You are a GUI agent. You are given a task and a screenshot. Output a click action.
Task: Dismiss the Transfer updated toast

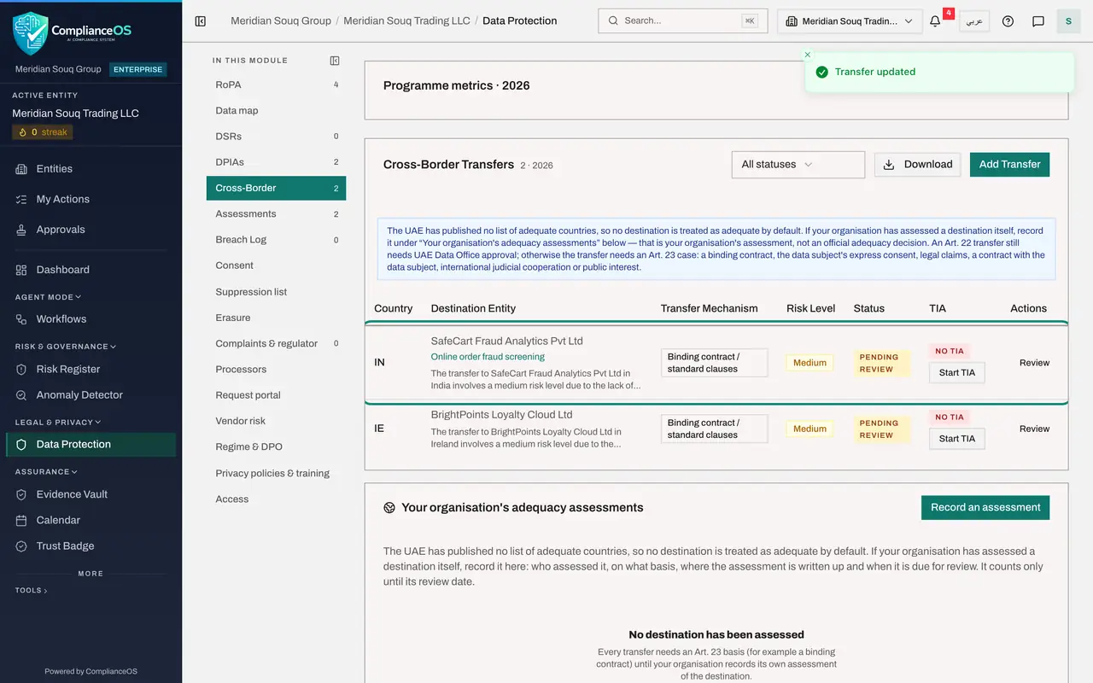[x=808, y=55]
